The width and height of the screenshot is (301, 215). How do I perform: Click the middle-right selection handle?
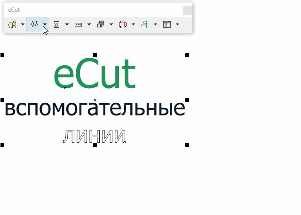click(187, 100)
